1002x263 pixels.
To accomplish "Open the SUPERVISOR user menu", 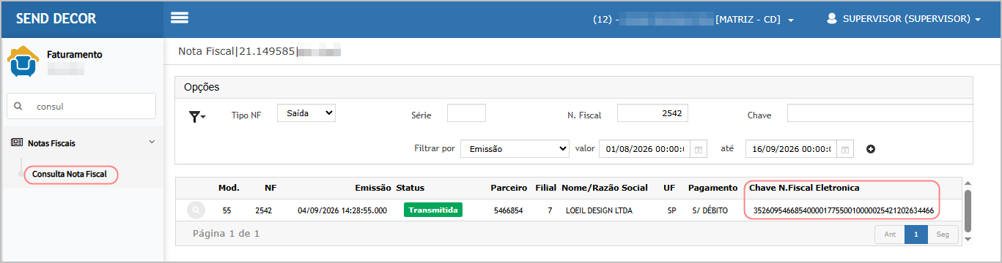I will click(912, 19).
